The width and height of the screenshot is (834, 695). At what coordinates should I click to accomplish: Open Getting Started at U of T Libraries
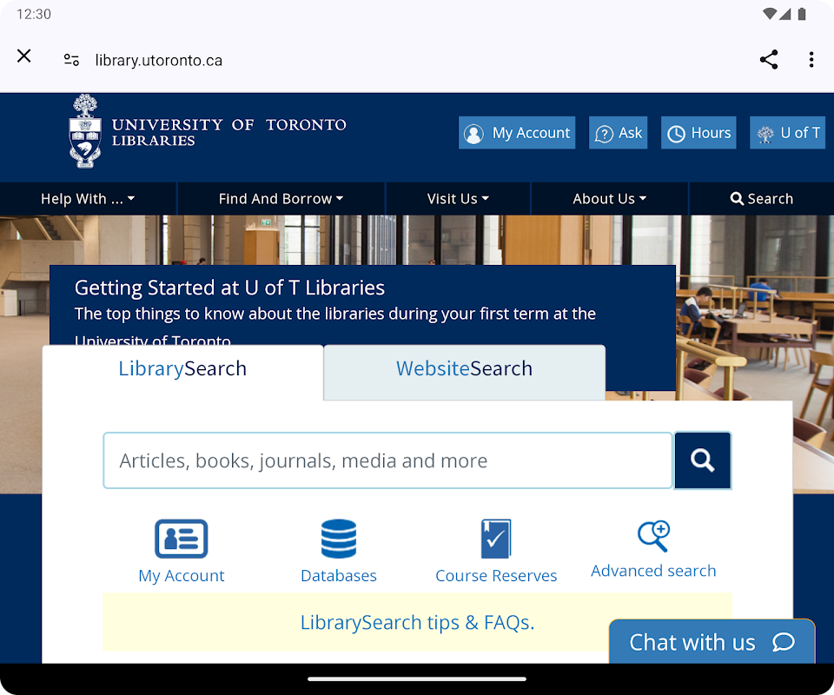[229, 288]
